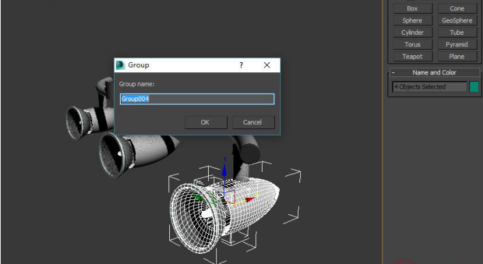Cancel the Group dialog
The image size is (483, 264).
253,122
